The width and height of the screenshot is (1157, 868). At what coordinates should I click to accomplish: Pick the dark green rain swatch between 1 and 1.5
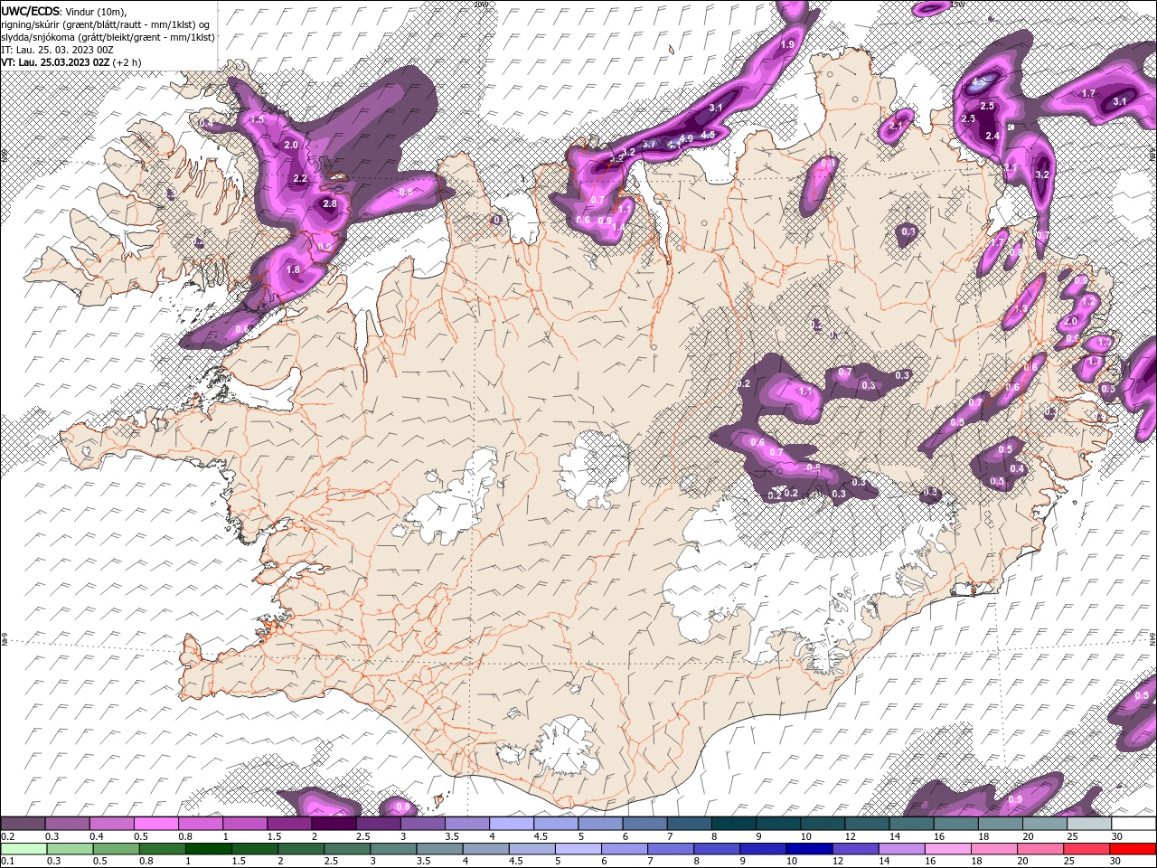(210, 848)
